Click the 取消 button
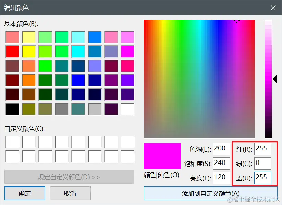The image size is (282, 205). [x=70, y=193]
